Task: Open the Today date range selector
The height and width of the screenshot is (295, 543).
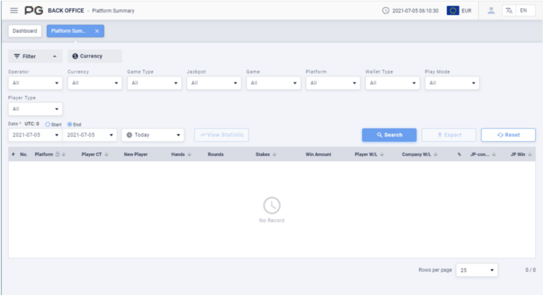Action: [x=152, y=135]
